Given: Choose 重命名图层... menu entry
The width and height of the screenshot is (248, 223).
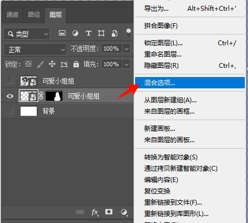Looking at the screenshot, I should [x=190, y=54].
